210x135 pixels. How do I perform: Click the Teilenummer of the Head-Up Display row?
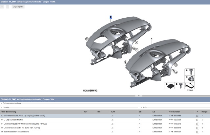pos(175,116)
